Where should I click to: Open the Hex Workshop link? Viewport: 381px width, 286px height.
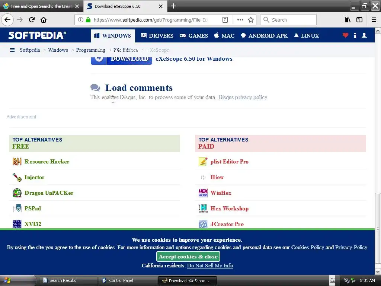pos(229,209)
